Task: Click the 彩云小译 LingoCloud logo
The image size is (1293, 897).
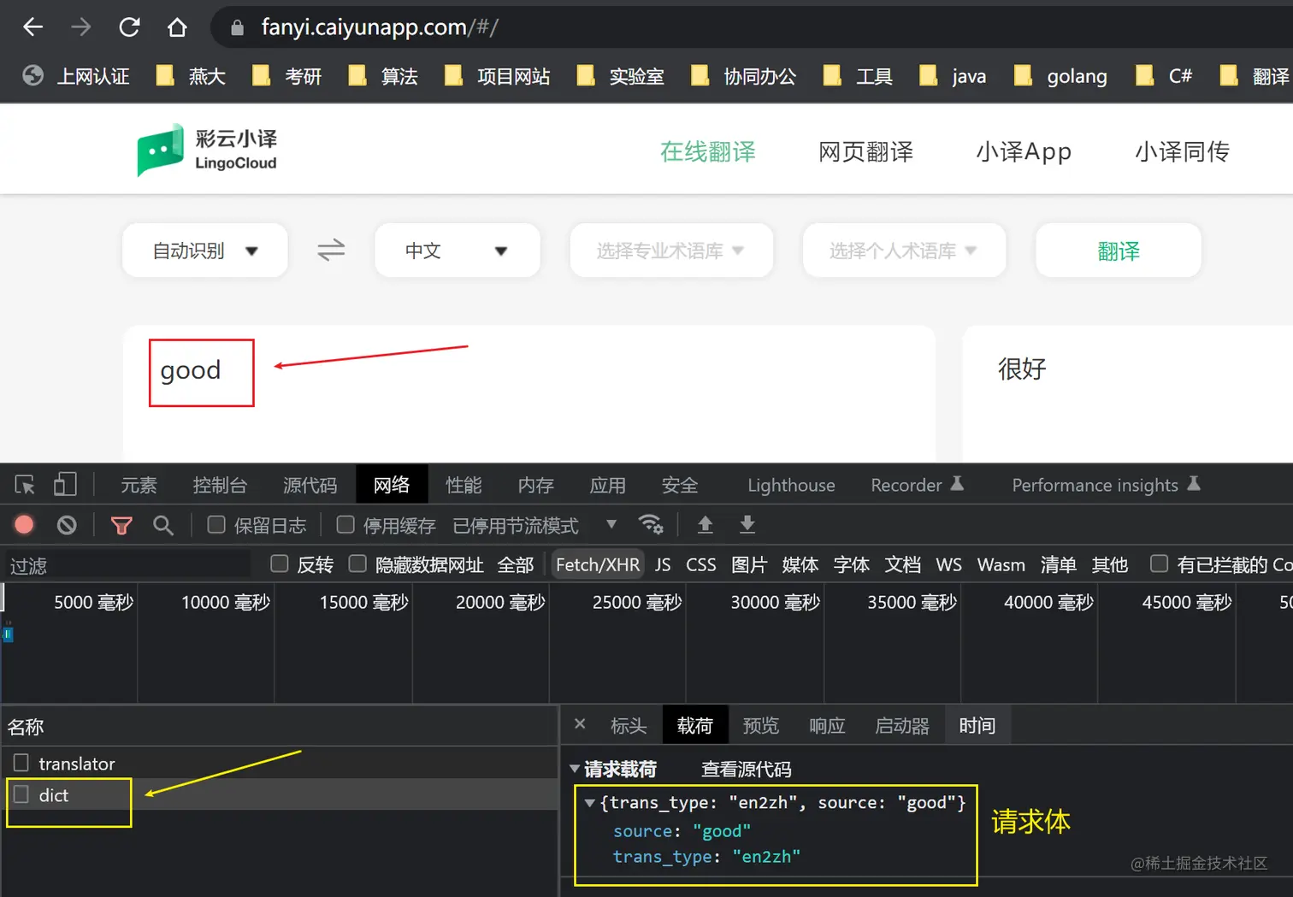Action: pos(207,150)
